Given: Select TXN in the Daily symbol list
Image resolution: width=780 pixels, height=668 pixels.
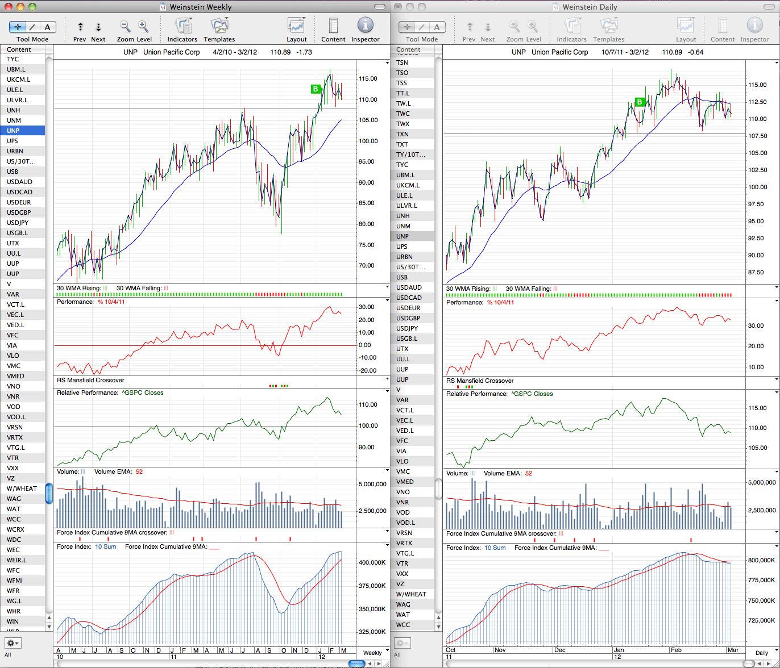Looking at the screenshot, I should pyautogui.click(x=412, y=134).
